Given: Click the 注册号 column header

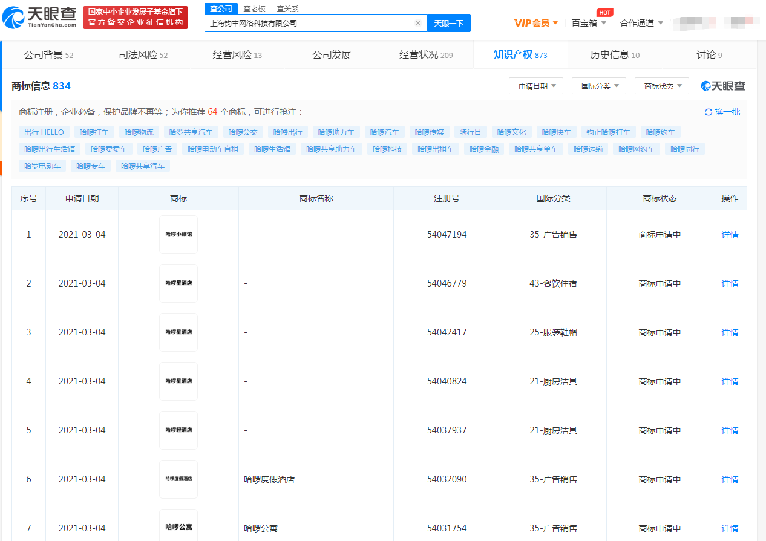Looking at the screenshot, I should pyautogui.click(x=447, y=198).
